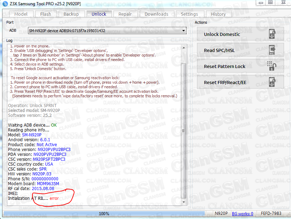Screen dimensions: 291x219
Task: Click the green OK after Waiting ADB device
Action: (x=54, y=125)
